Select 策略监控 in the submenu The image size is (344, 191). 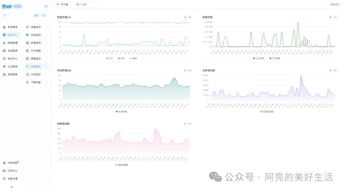point(36,59)
